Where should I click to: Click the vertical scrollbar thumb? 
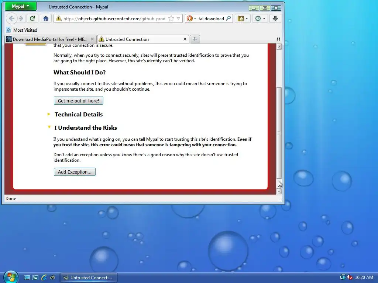click(x=279, y=133)
